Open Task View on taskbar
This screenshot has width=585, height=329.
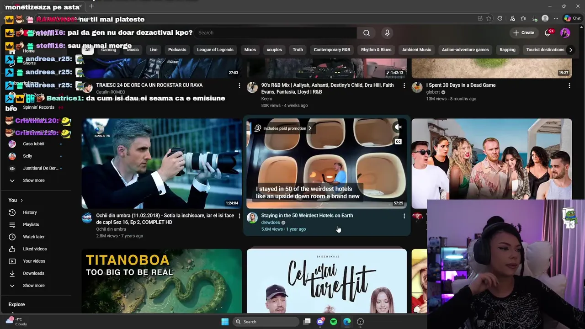tap(307, 322)
